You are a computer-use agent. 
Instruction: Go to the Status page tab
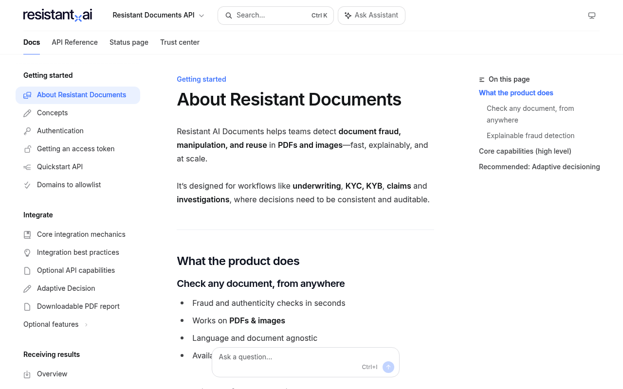click(129, 42)
